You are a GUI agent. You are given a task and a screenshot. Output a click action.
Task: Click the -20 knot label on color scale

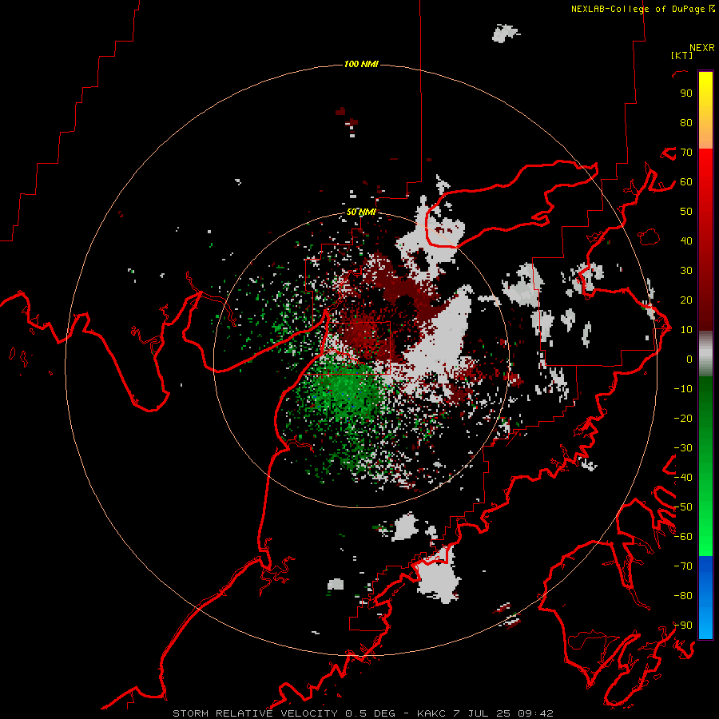(683, 418)
